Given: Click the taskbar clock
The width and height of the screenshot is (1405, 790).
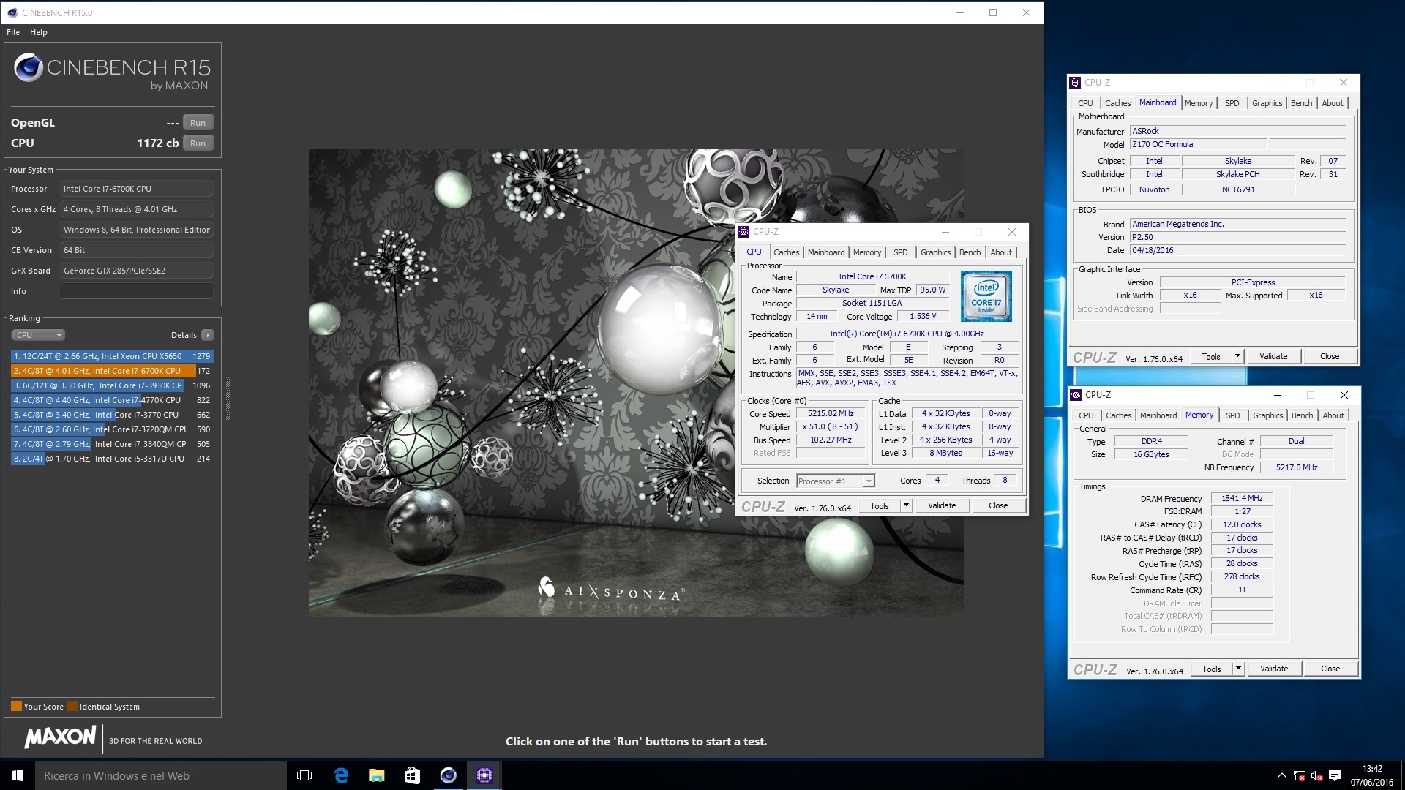Looking at the screenshot, I should click(x=1372, y=775).
